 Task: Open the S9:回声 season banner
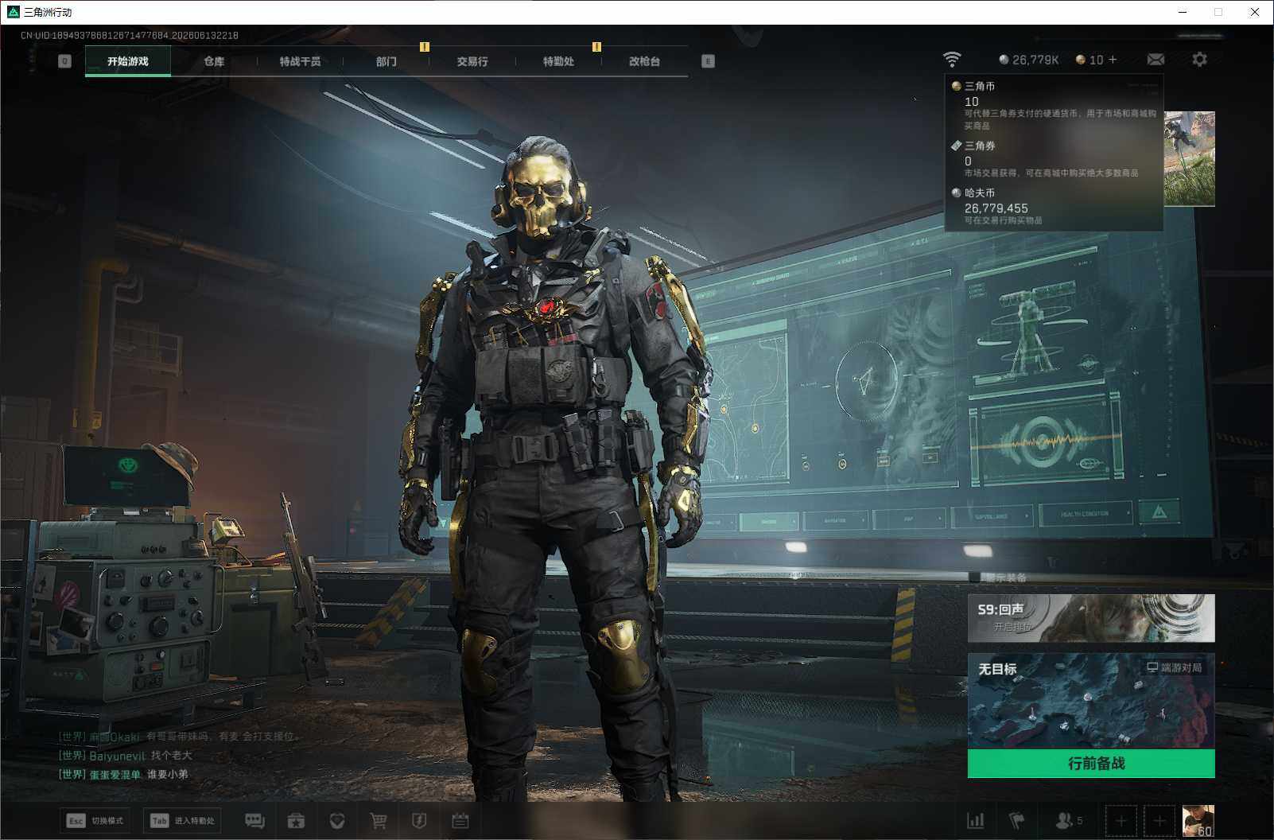click(x=1091, y=618)
